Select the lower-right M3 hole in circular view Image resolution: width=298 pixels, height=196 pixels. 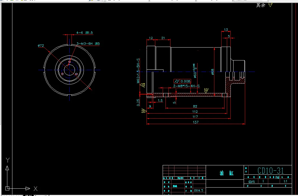[77, 74]
